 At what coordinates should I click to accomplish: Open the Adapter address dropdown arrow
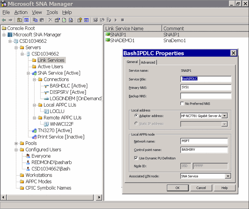[224, 116]
